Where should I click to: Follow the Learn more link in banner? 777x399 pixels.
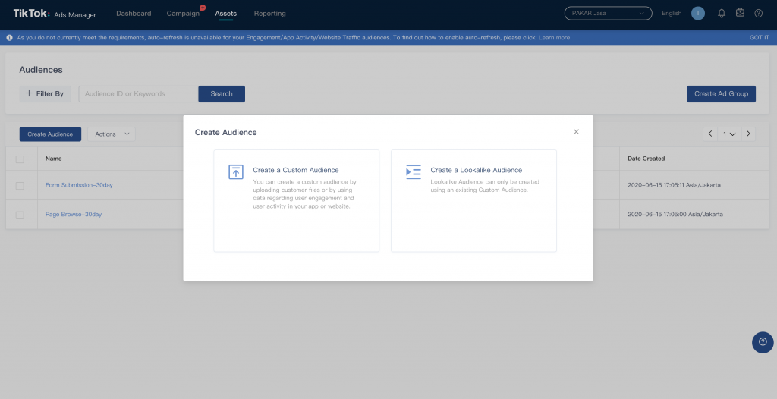click(554, 38)
